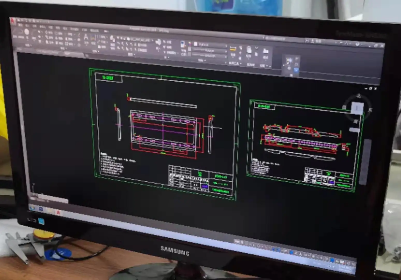Viewport: 401px width, 280px height.
Task: Click the Create Block tool
Action: click(167, 42)
